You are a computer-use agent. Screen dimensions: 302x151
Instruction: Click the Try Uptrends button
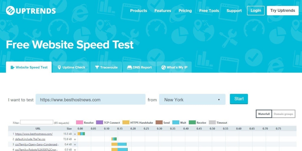click(283, 11)
